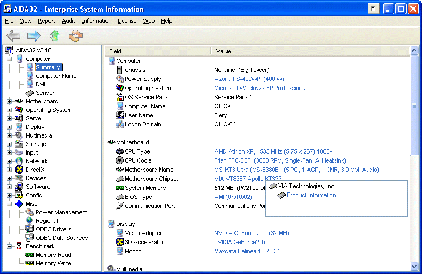Viewport: 422px width, 274px height.
Task: Click the Software tree icon
Action: 19,187
